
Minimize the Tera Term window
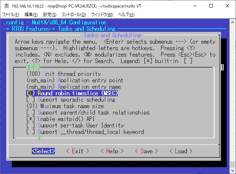pyautogui.click(x=195, y=6)
